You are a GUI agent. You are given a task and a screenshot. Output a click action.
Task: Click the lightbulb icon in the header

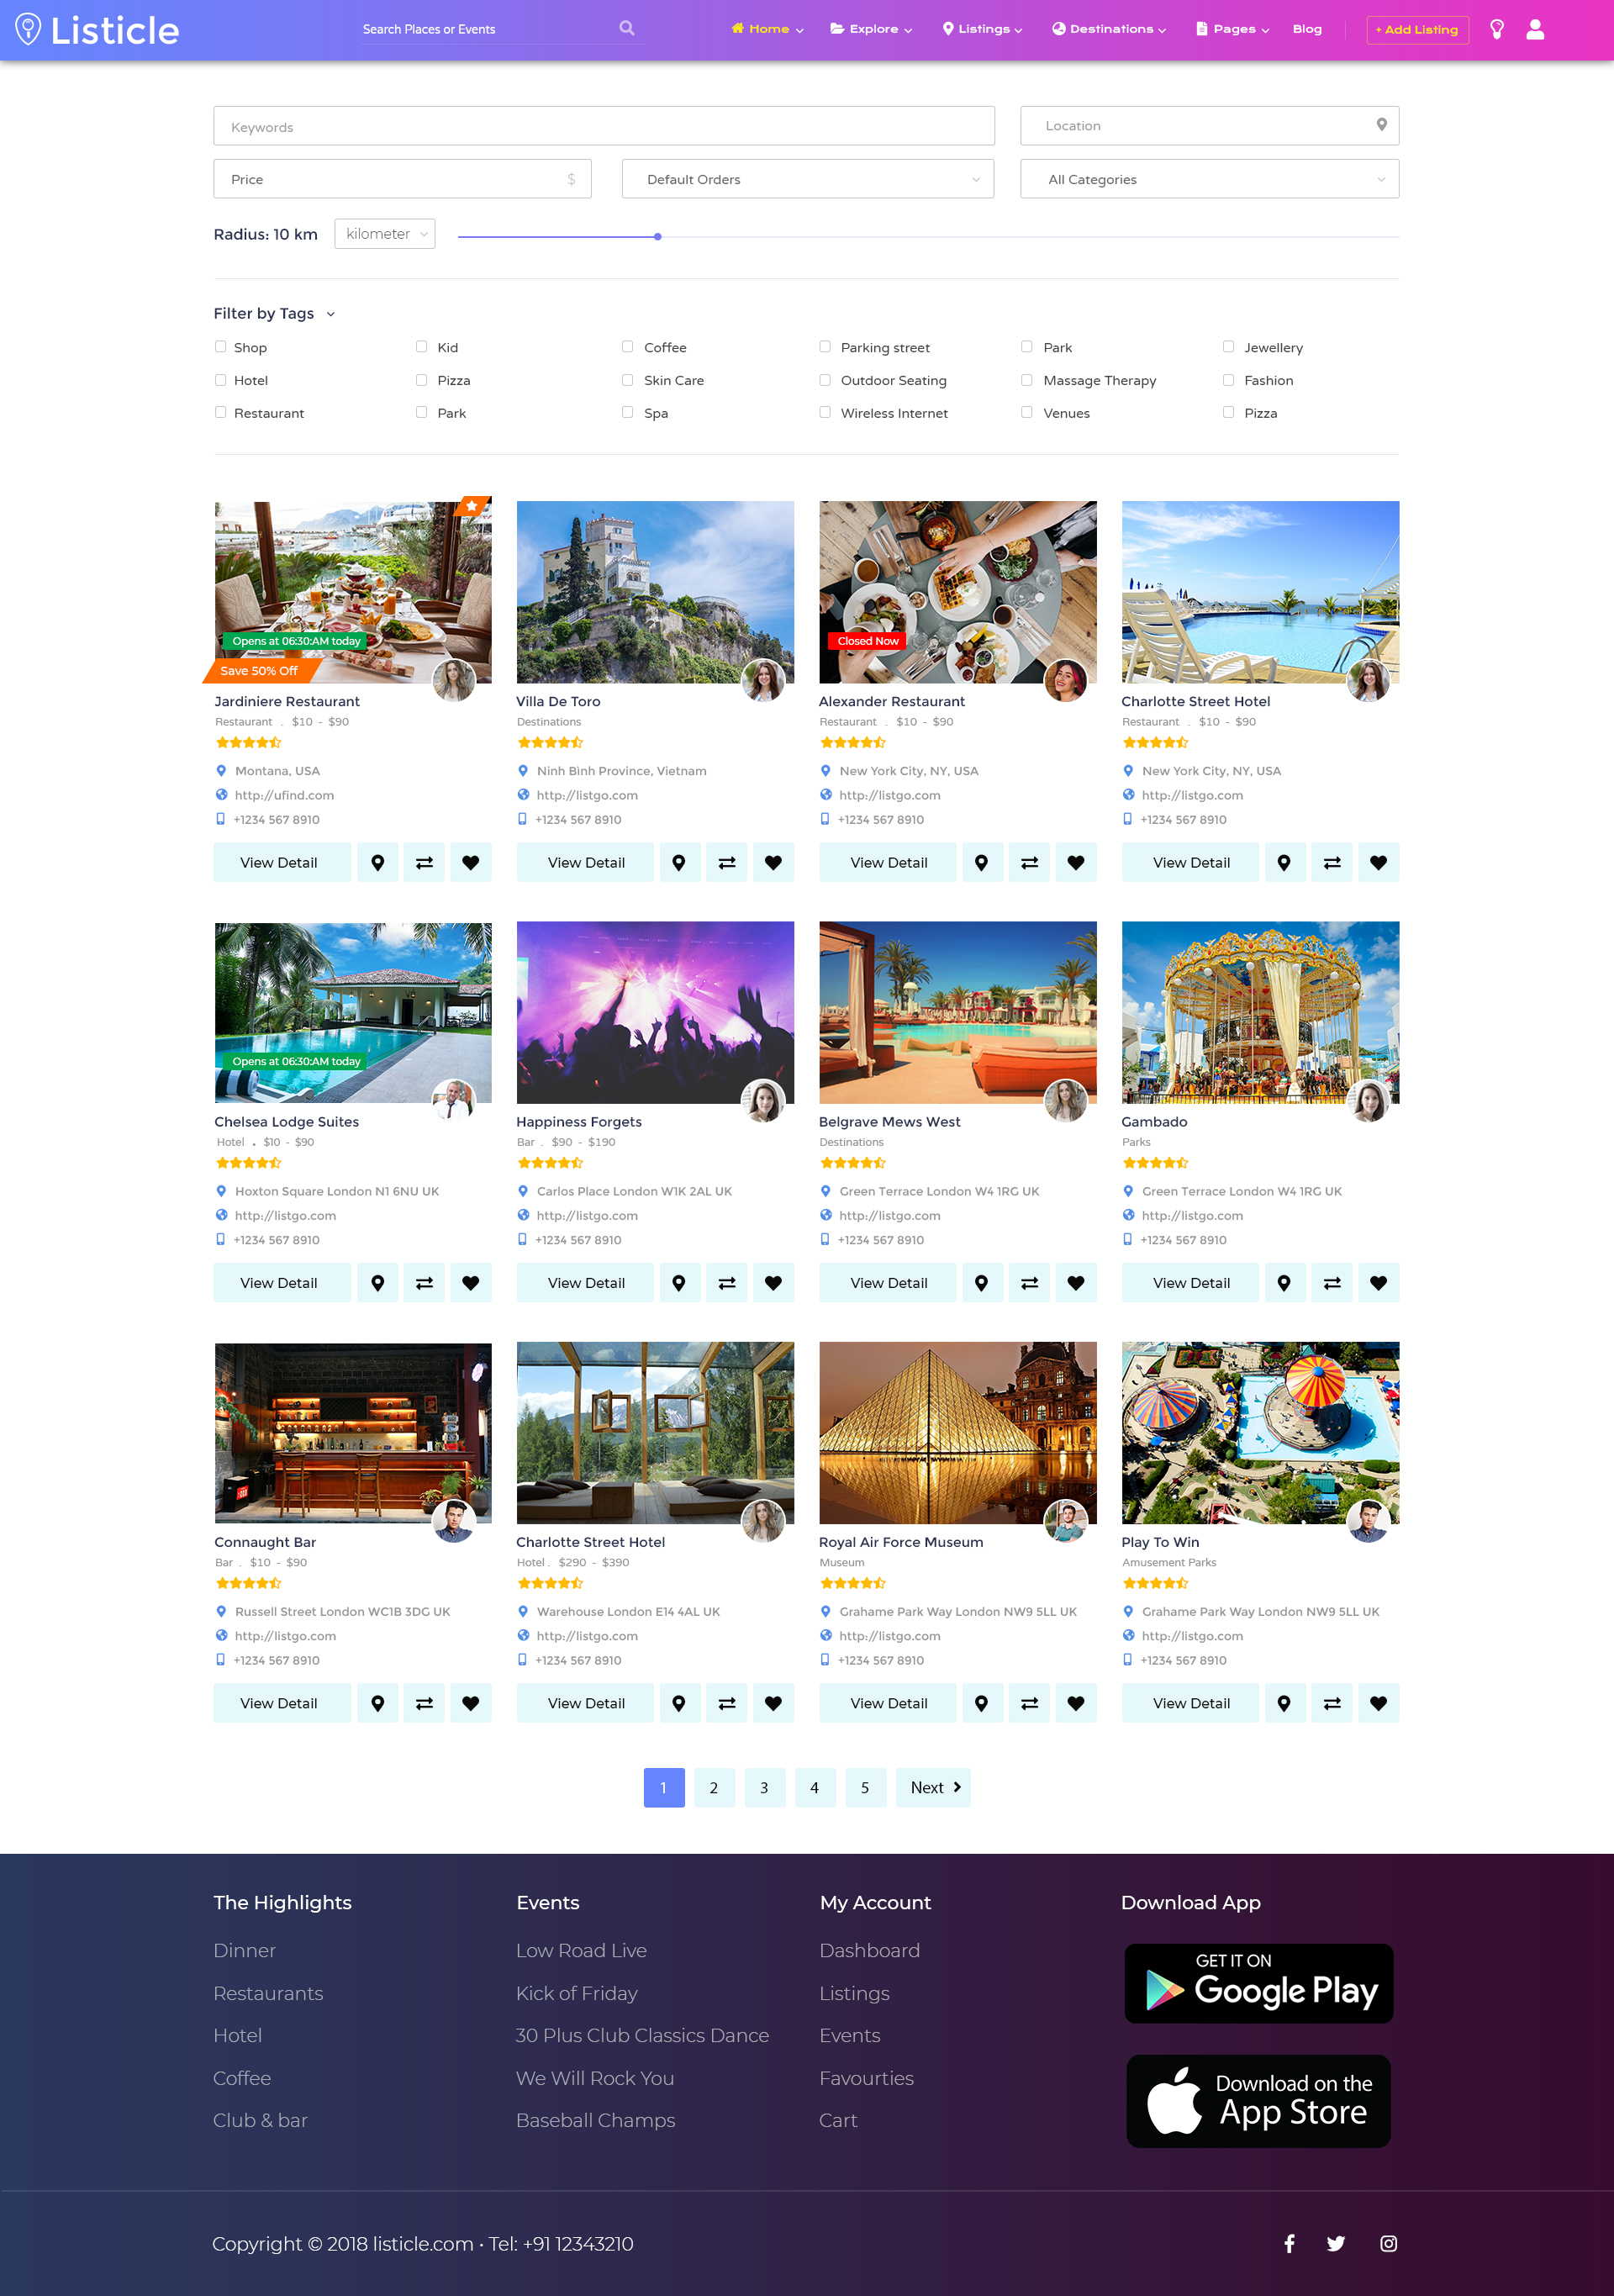[x=1496, y=29]
